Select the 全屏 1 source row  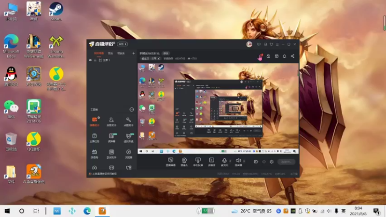(x=112, y=60)
